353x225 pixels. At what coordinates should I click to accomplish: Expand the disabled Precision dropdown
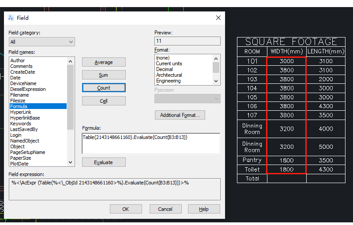tap(187, 99)
